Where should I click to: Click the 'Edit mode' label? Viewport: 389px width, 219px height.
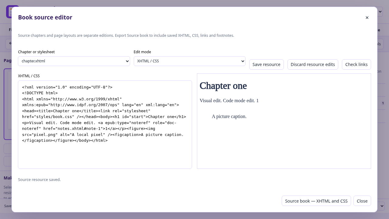pyautogui.click(x=142, y=52)
